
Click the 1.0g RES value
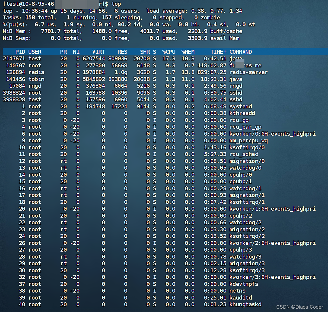[x=121, y=72]
